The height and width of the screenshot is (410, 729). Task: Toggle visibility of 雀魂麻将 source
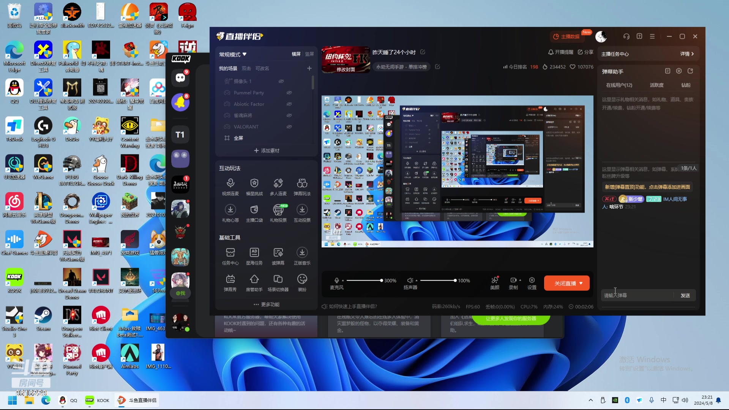pos(289,115)
